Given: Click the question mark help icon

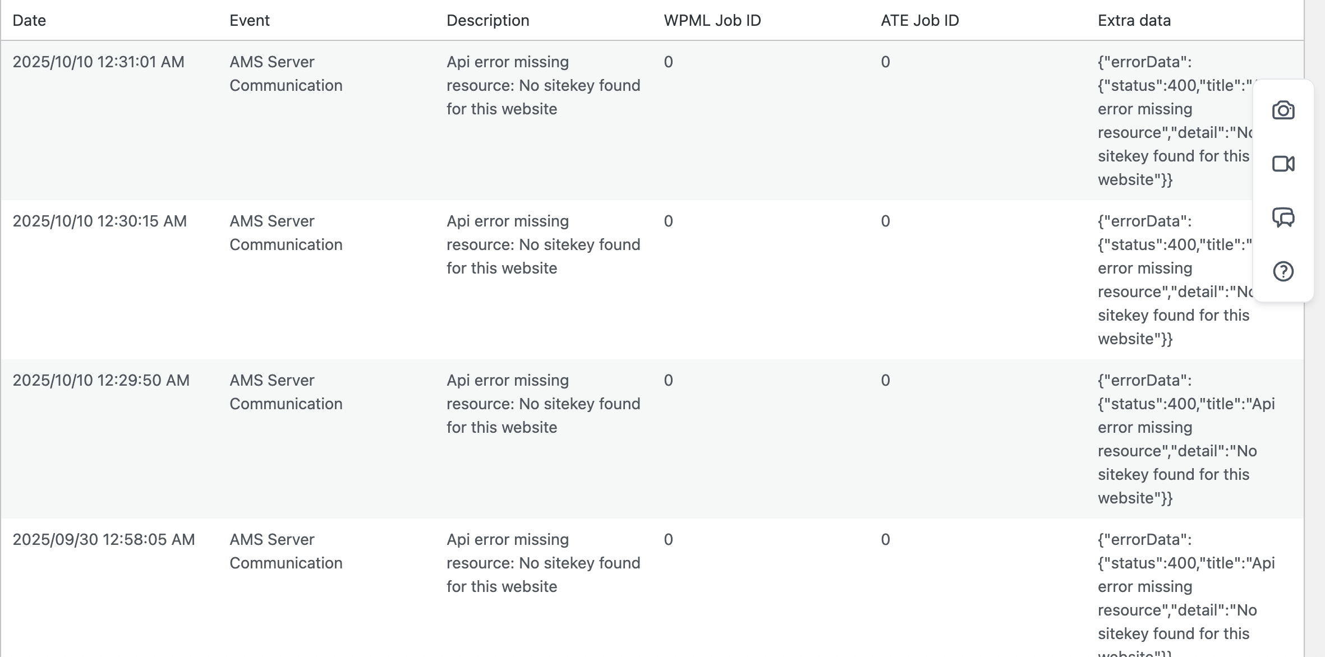Looking at the screenshot, I should coord(1283,271).
